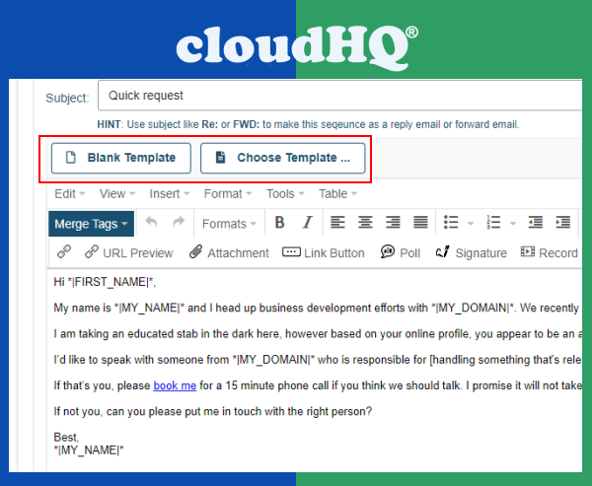Insert a Signature

coord(472,252)
